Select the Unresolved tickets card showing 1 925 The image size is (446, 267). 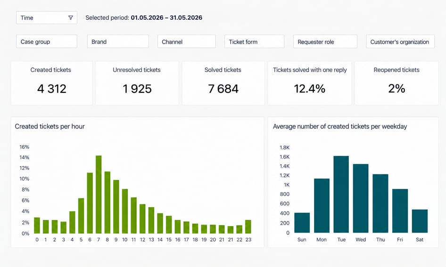point(137,83)
